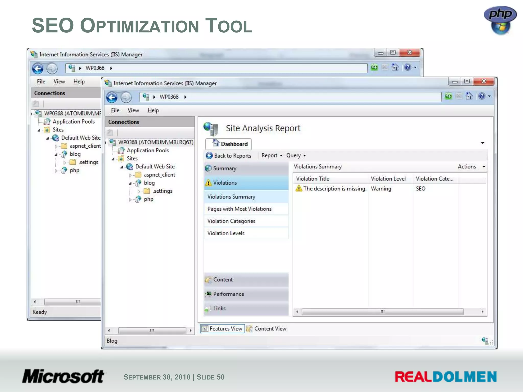Screen dimensions: 523x392
Task: Select the blog site in front tree
Action: [149, 183]
